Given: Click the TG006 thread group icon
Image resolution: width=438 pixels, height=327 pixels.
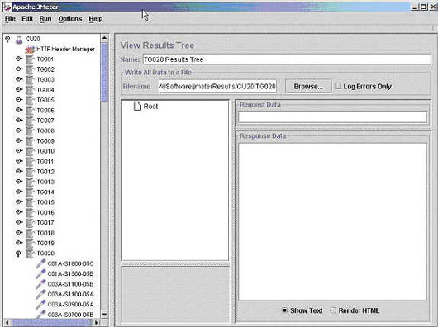Looking at the screenshot, I should [30, 111].
